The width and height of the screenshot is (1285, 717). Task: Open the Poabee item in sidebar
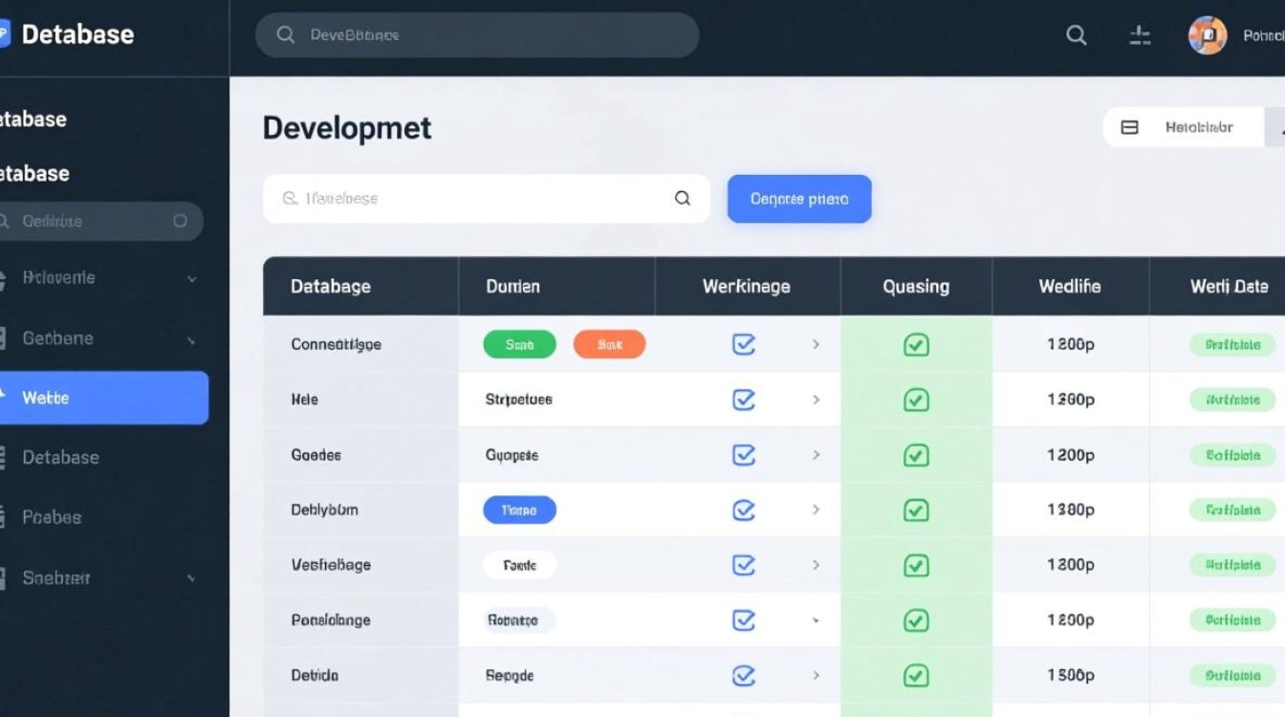53,517
